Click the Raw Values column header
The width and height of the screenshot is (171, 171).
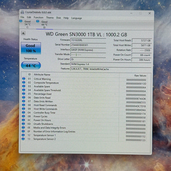(x=140, y=76)
